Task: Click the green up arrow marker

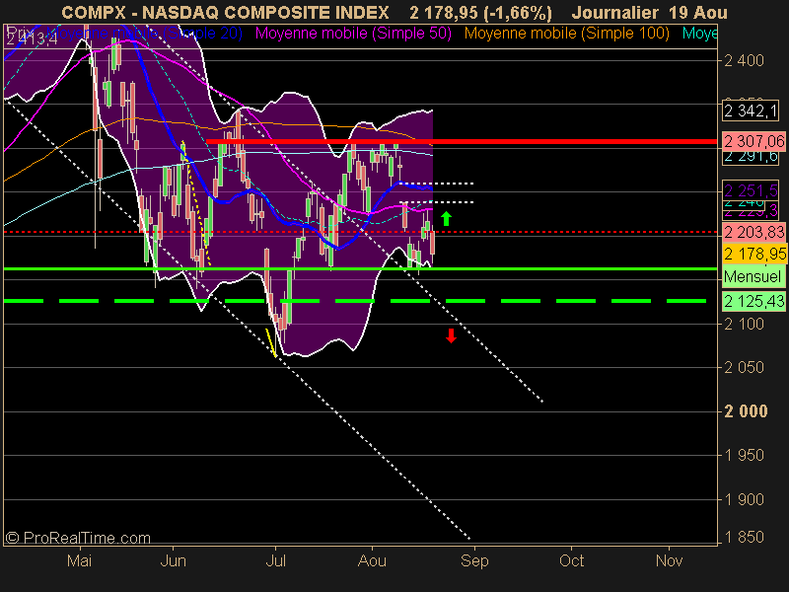Action: [x=446, y=218]
